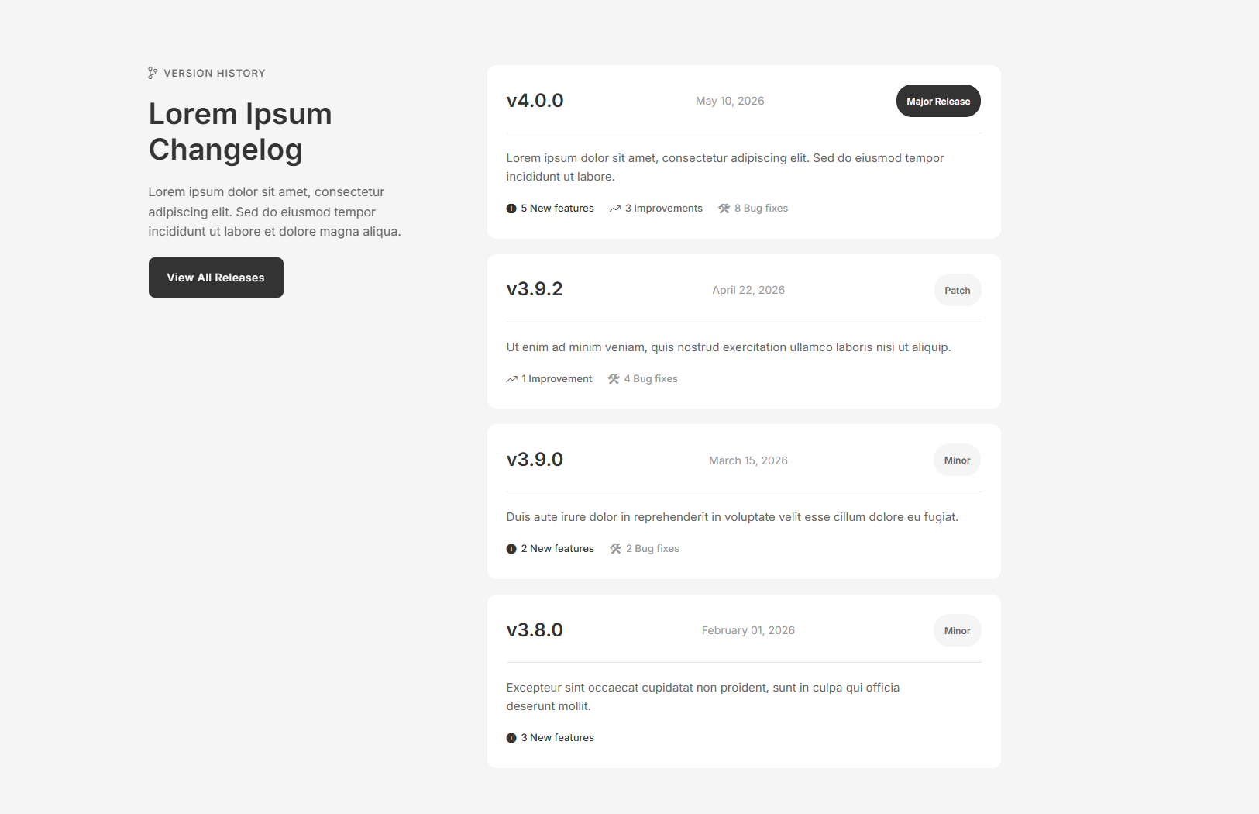Viewport: 1259px width, 814px height.
Task: Click the Minor badge on v3.8.0
Action: coord(957,631)
